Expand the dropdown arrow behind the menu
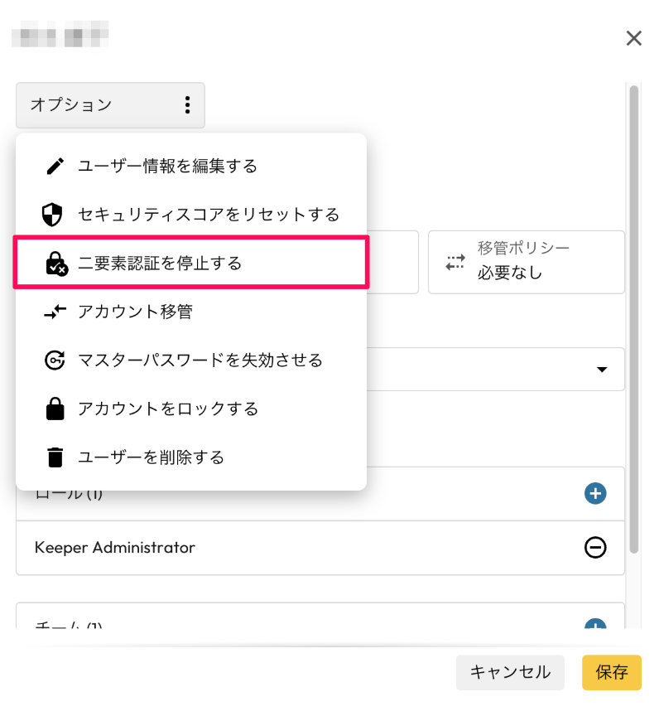Screen dimensions: 659x716 pyautogui.click(x=602, y=370)
